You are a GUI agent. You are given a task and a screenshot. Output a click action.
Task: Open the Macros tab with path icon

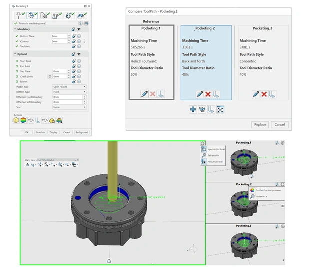tap(57, 15)
